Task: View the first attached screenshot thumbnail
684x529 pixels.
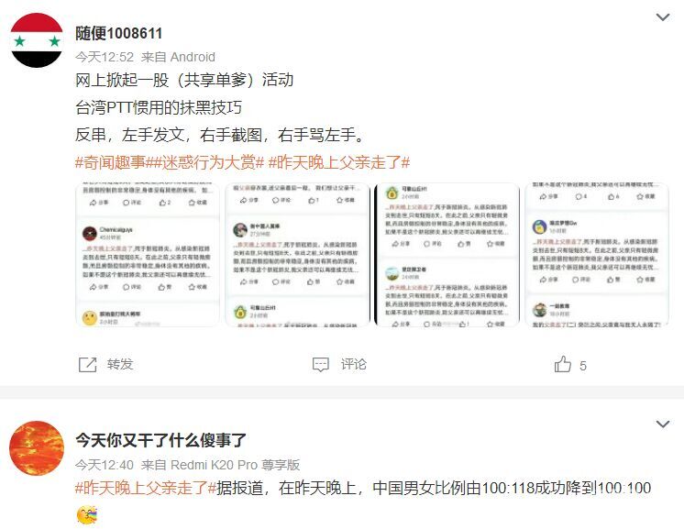Action: point(148,254)
